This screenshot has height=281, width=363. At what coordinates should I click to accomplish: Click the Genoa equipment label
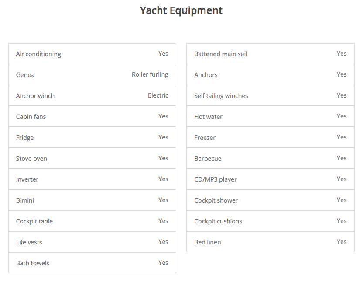coord(25,75)
